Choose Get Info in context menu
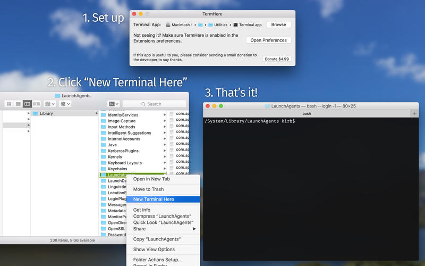The height and width of the screenshot is (266, 425). point(163,210)
